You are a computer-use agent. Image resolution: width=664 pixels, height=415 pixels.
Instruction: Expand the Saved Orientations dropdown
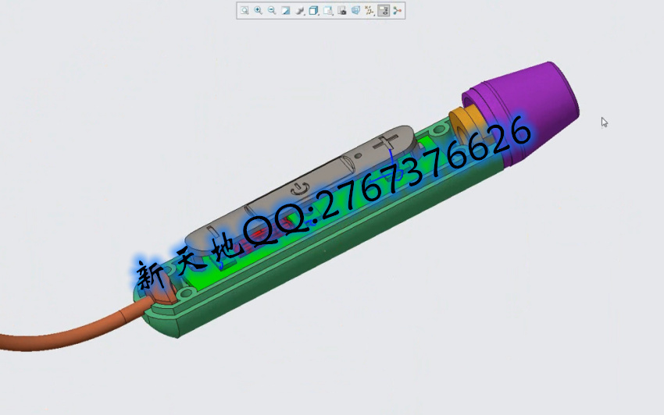click(x=328, y=11)
